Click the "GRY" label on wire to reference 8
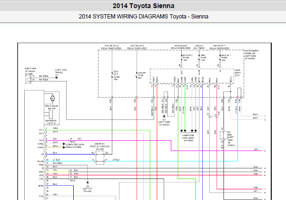This screenshot has height=200, width=286. (256, 191)
